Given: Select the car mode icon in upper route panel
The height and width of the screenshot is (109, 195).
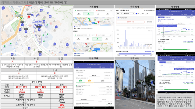Looking at the screenshot, I should coord(88,14).
